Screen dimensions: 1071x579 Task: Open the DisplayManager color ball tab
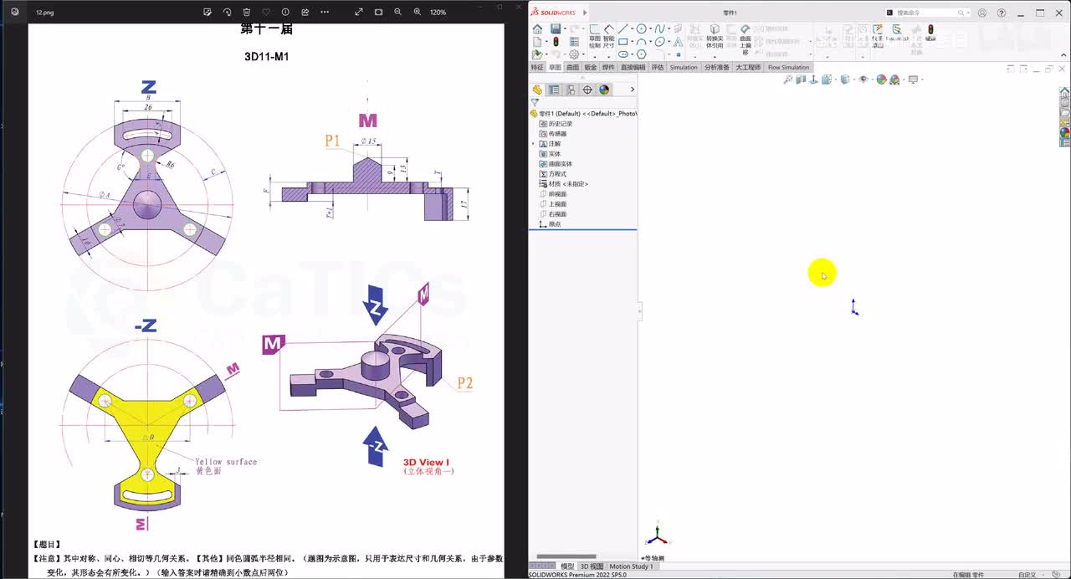click(x=604, y=90)
